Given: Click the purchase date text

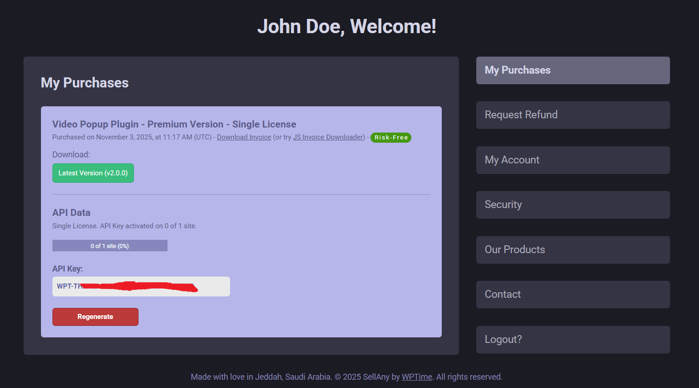Looking at the screenshot, I should (x=132, y=137).
